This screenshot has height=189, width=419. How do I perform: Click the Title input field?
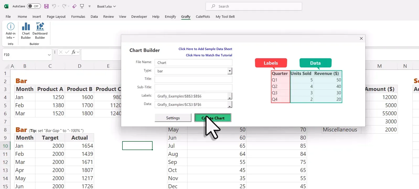click(194, 79)
